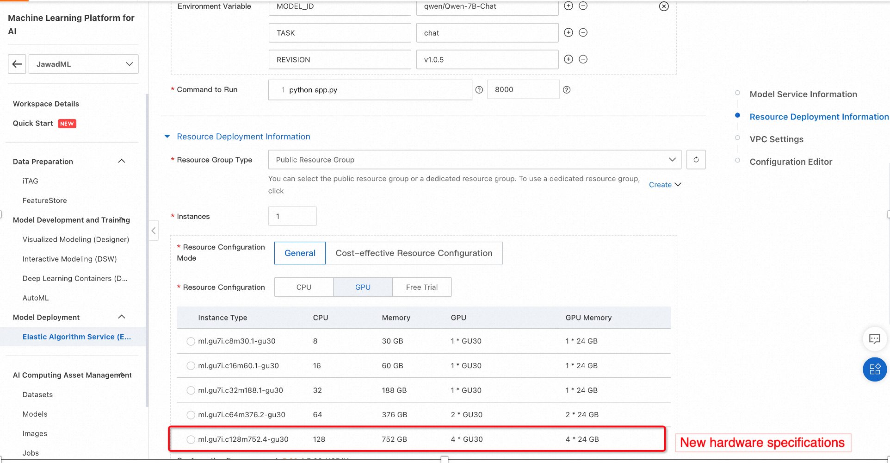Select ml.gu7i.c8m30.1-gu30 instance radio
The width and height of the screenshot is (890, 463).
point(191,341)
